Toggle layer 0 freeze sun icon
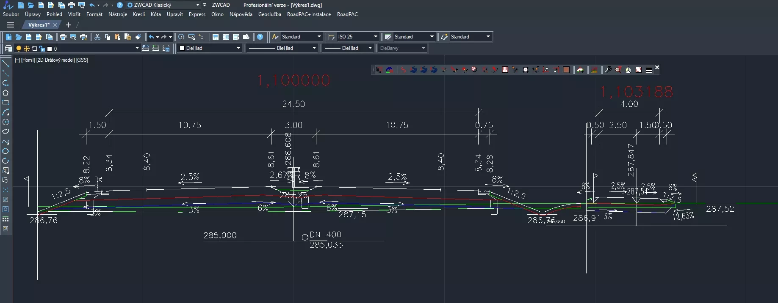 point(27,49)
